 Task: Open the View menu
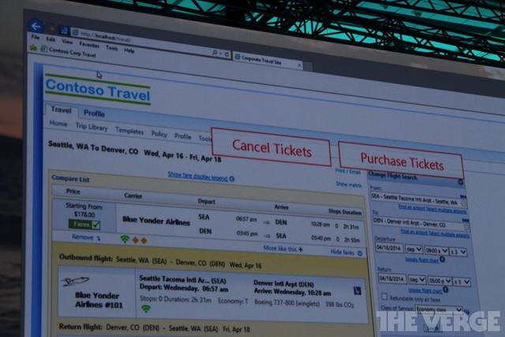pyautogui.click(x=67, y=42)
